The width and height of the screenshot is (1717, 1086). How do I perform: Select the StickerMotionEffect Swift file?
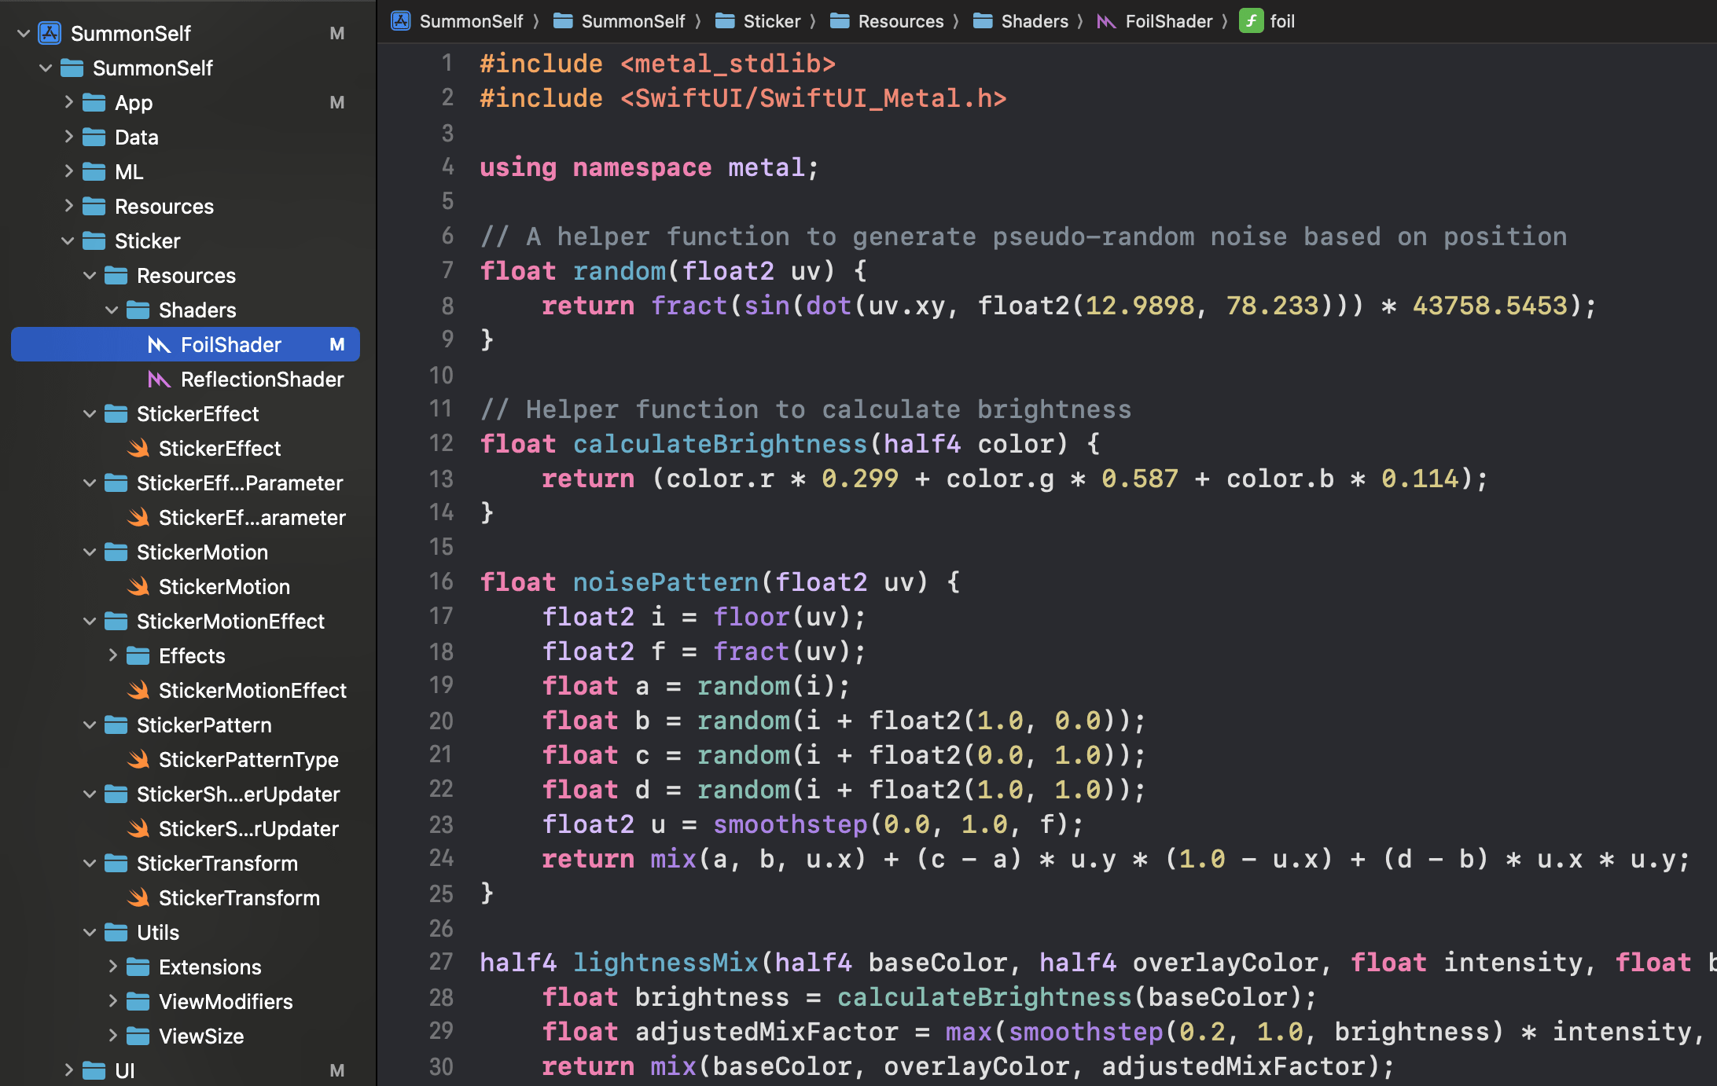[252, 691]
